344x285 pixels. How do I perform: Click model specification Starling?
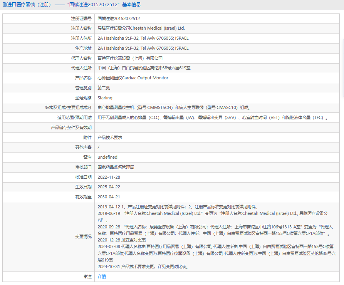[105, 98]
